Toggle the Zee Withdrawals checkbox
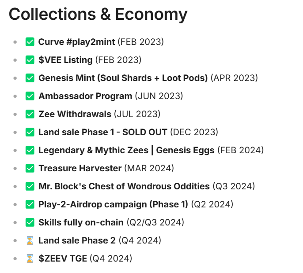 [x=30, y=114]
